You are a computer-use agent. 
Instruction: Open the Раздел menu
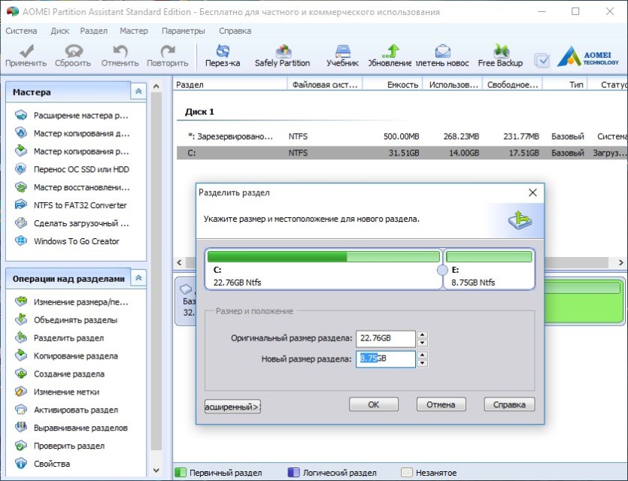click(x=94, y=31)
